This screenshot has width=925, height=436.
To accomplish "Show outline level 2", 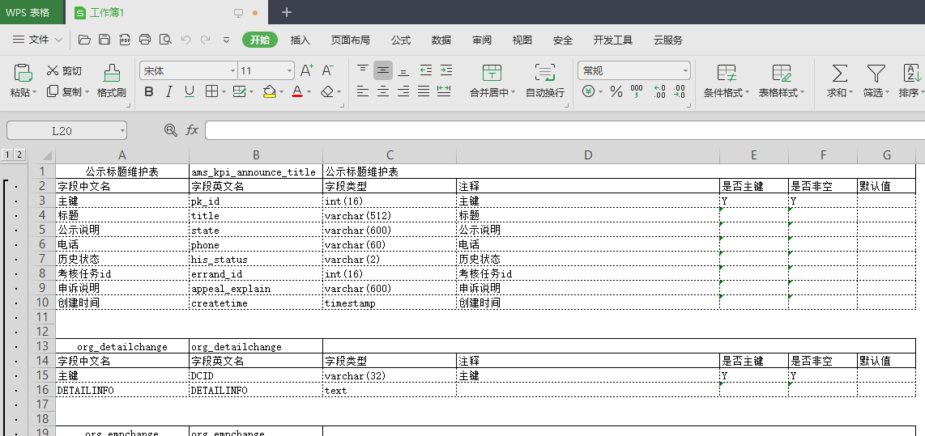I will (19, 155).
